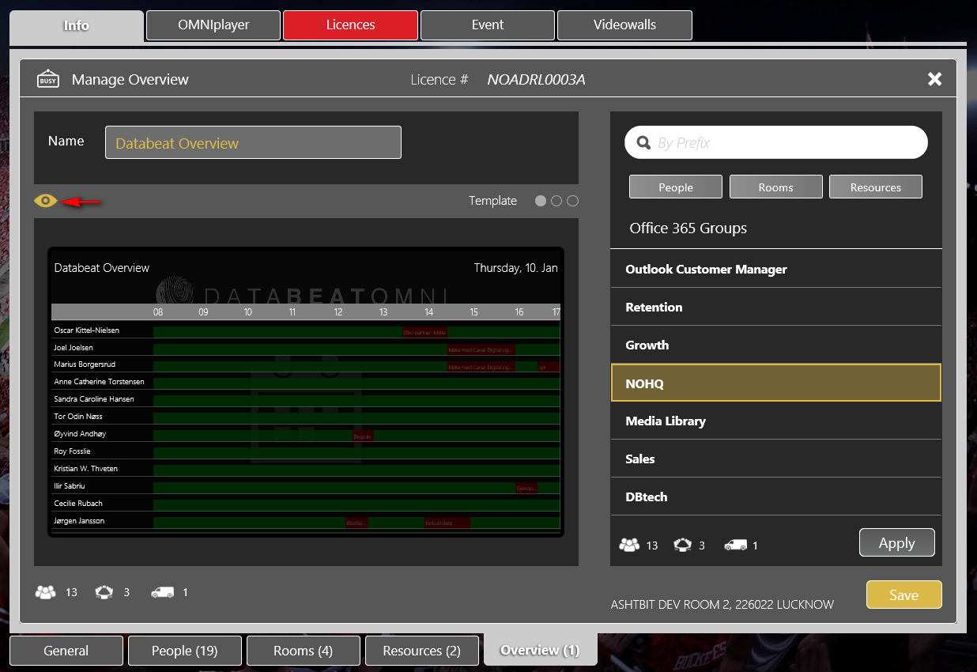Click Oscar Kittel-Nielsen row in preview

pos(306,330)
